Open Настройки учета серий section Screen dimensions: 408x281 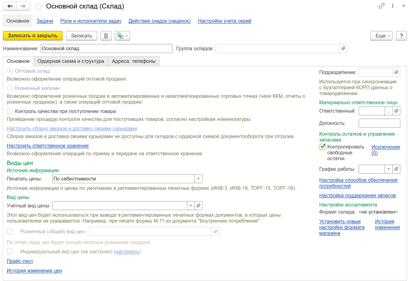(x=224, y=21)
